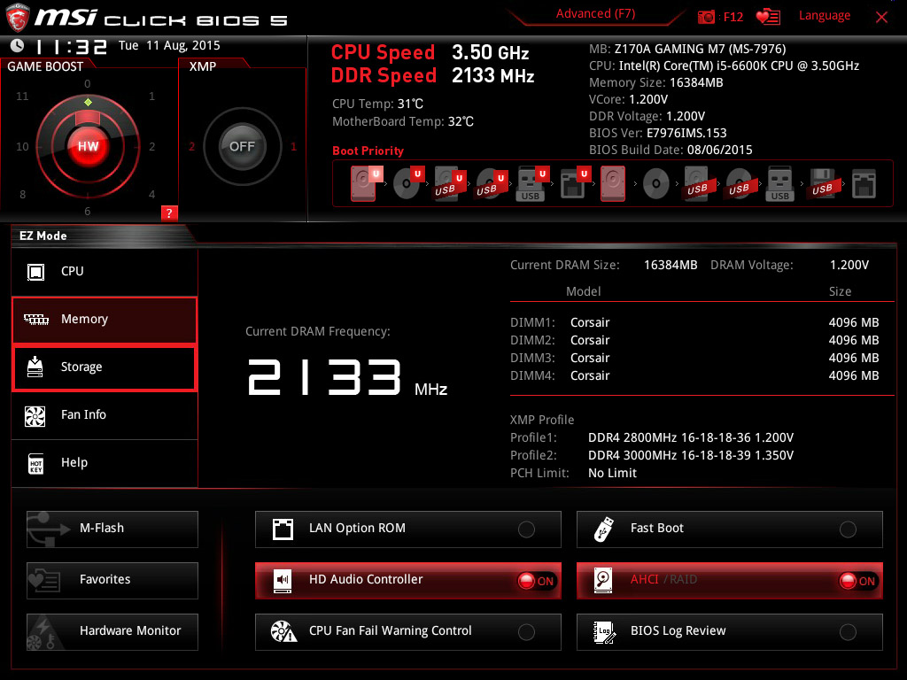Viewport: 907px width, 680px height.
Task: Click the date Tue 11 Aug, 2015
Action: tap(169, 45)
